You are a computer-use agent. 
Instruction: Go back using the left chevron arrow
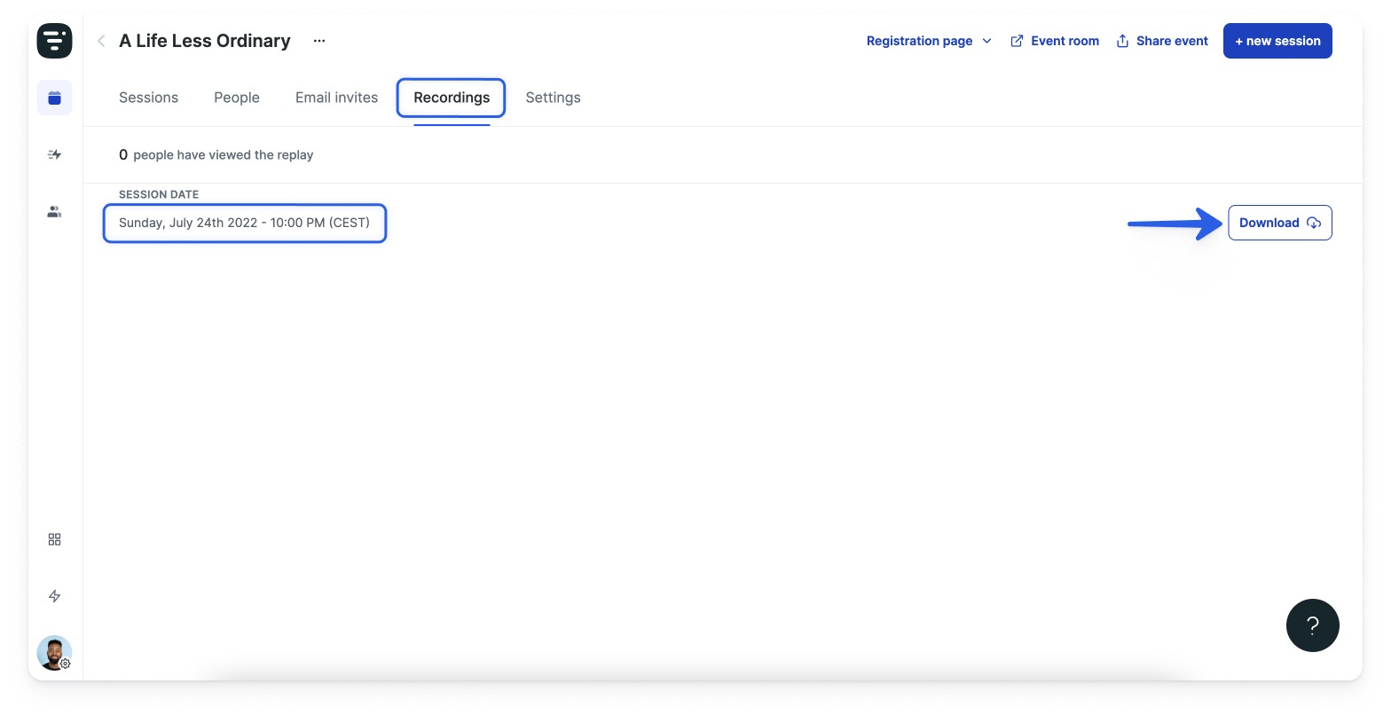pos(101,41)
